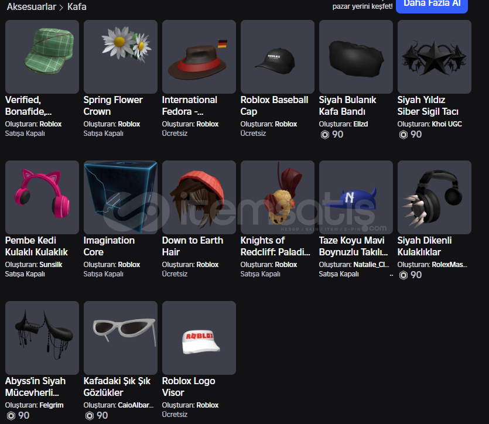This screenshot has width=489, height=424.
Task: Click the 90 price under Khoi UGC item
Action: [416, 134]
